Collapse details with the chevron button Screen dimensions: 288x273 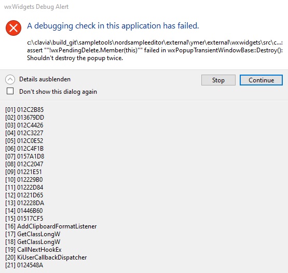10,80
